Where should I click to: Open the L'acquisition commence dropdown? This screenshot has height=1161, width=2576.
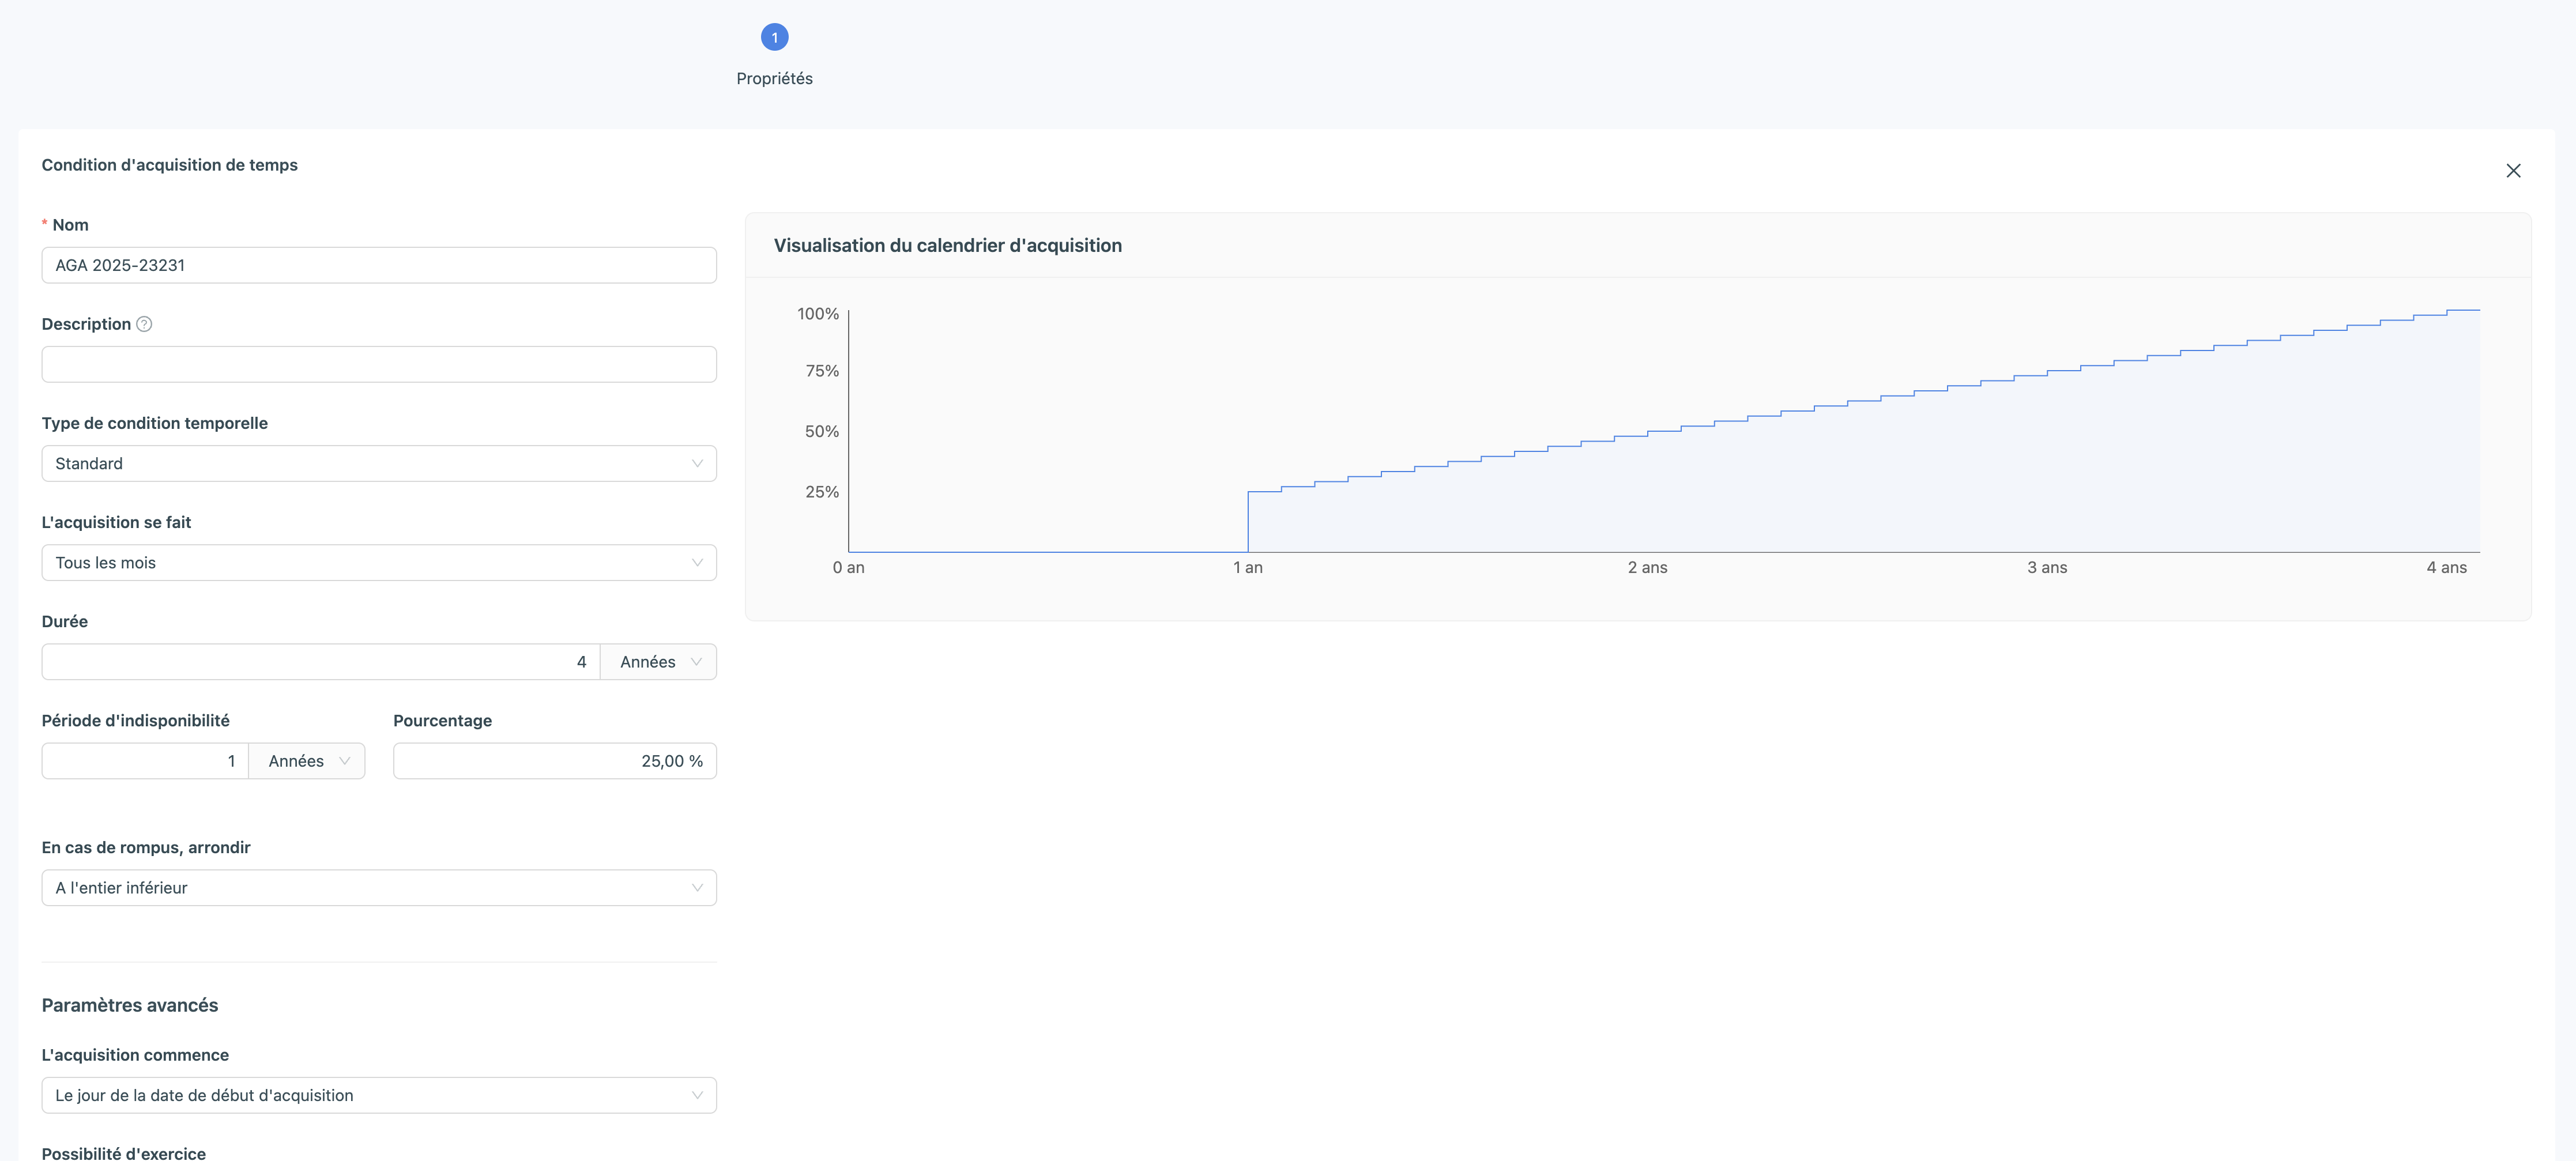point(379,1095)
